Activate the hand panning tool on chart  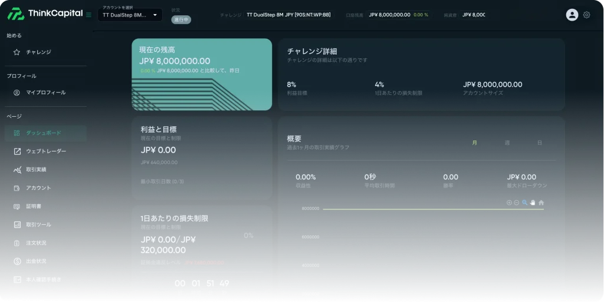pos(533,202)
